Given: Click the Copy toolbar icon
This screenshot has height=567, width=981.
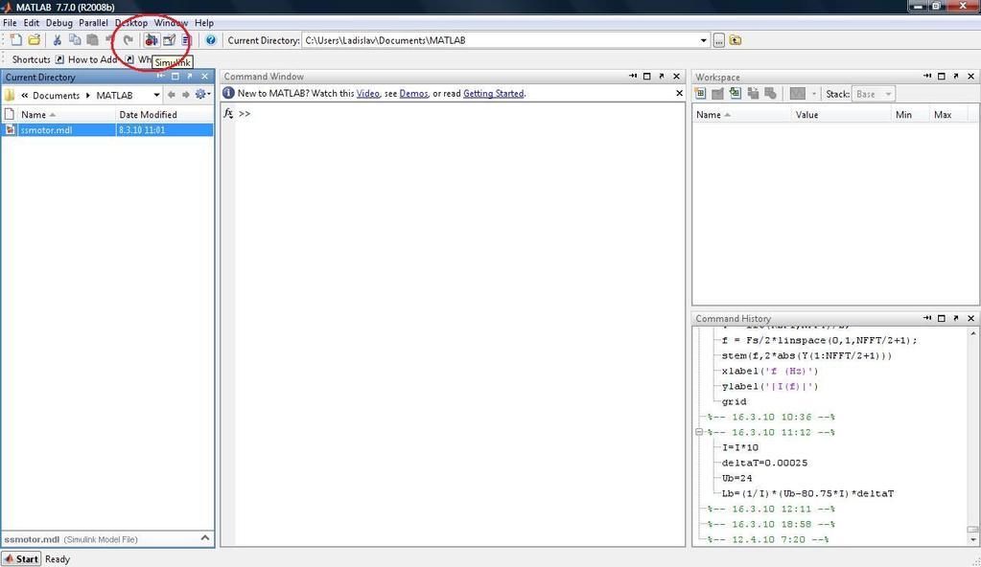Looking at the screenshot, I should click(x=75, y=40).
